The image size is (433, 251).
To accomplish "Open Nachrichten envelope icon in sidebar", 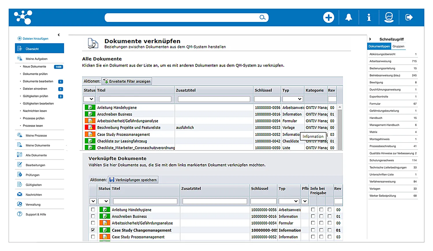I will (20, 194).
